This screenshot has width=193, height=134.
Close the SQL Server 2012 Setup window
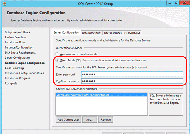[x=185, y=3]
